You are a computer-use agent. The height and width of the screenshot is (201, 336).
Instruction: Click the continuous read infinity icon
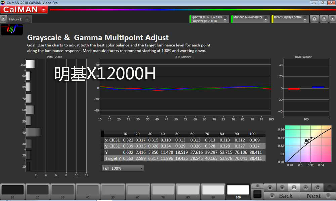(306, 187)
